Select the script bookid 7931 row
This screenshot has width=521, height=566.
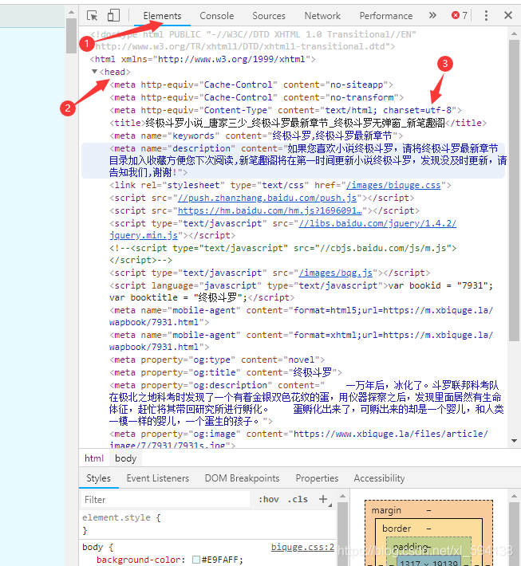tap(301, 291)
